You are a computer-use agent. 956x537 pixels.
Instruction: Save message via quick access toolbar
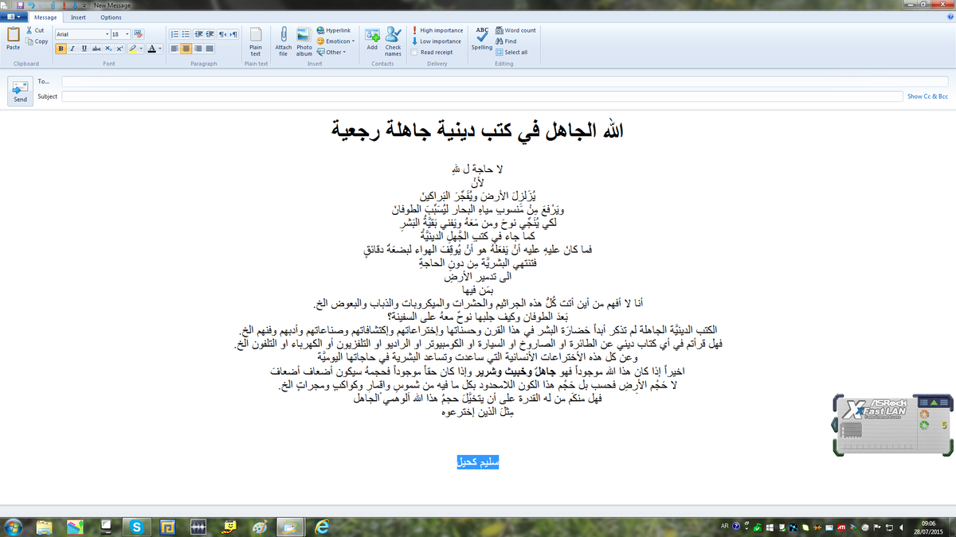pyautogui.click(x=20, y=5)
